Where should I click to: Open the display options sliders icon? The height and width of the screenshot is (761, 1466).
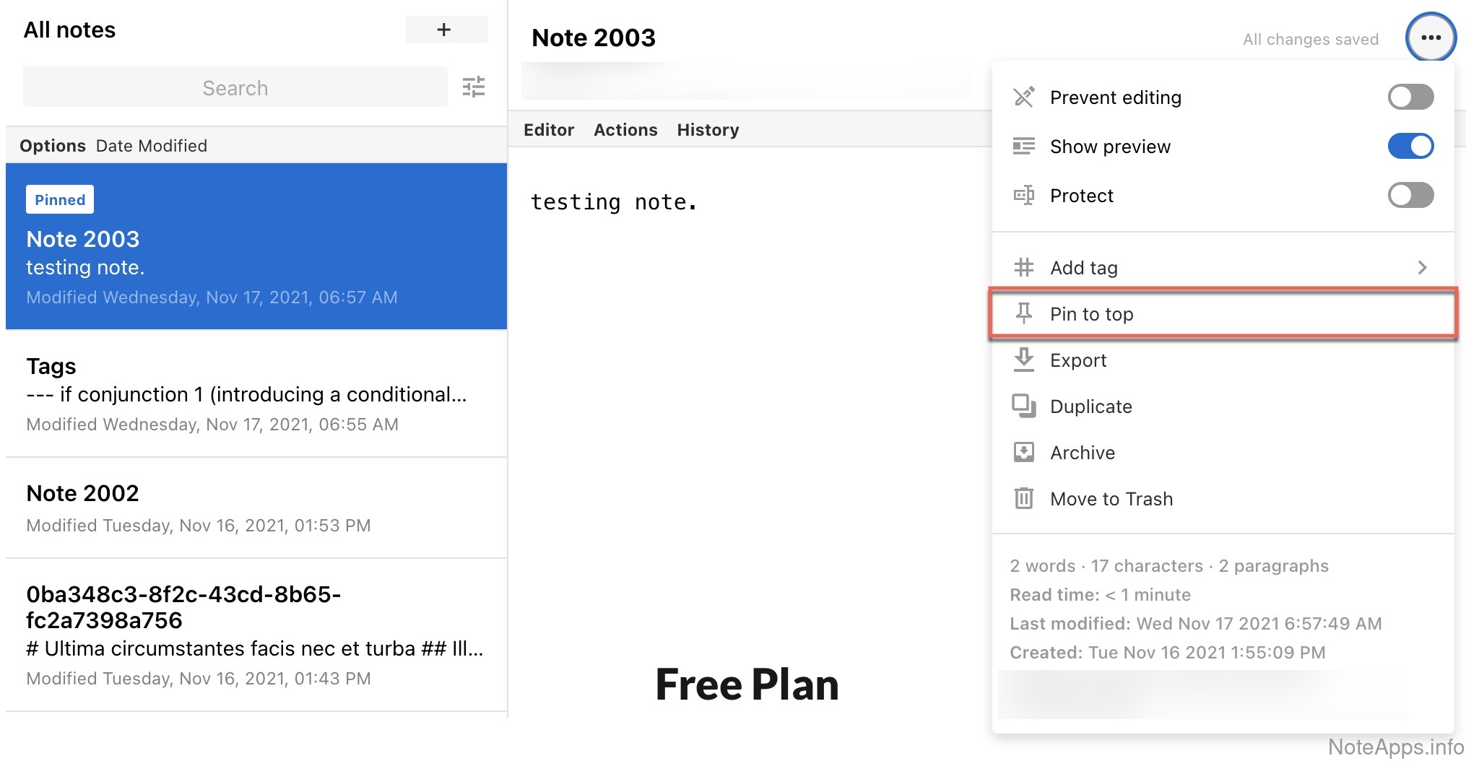(474, 87)
